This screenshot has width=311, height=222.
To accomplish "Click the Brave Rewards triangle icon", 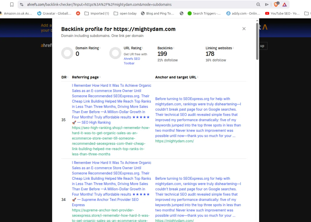I will [x=285, y=4].
